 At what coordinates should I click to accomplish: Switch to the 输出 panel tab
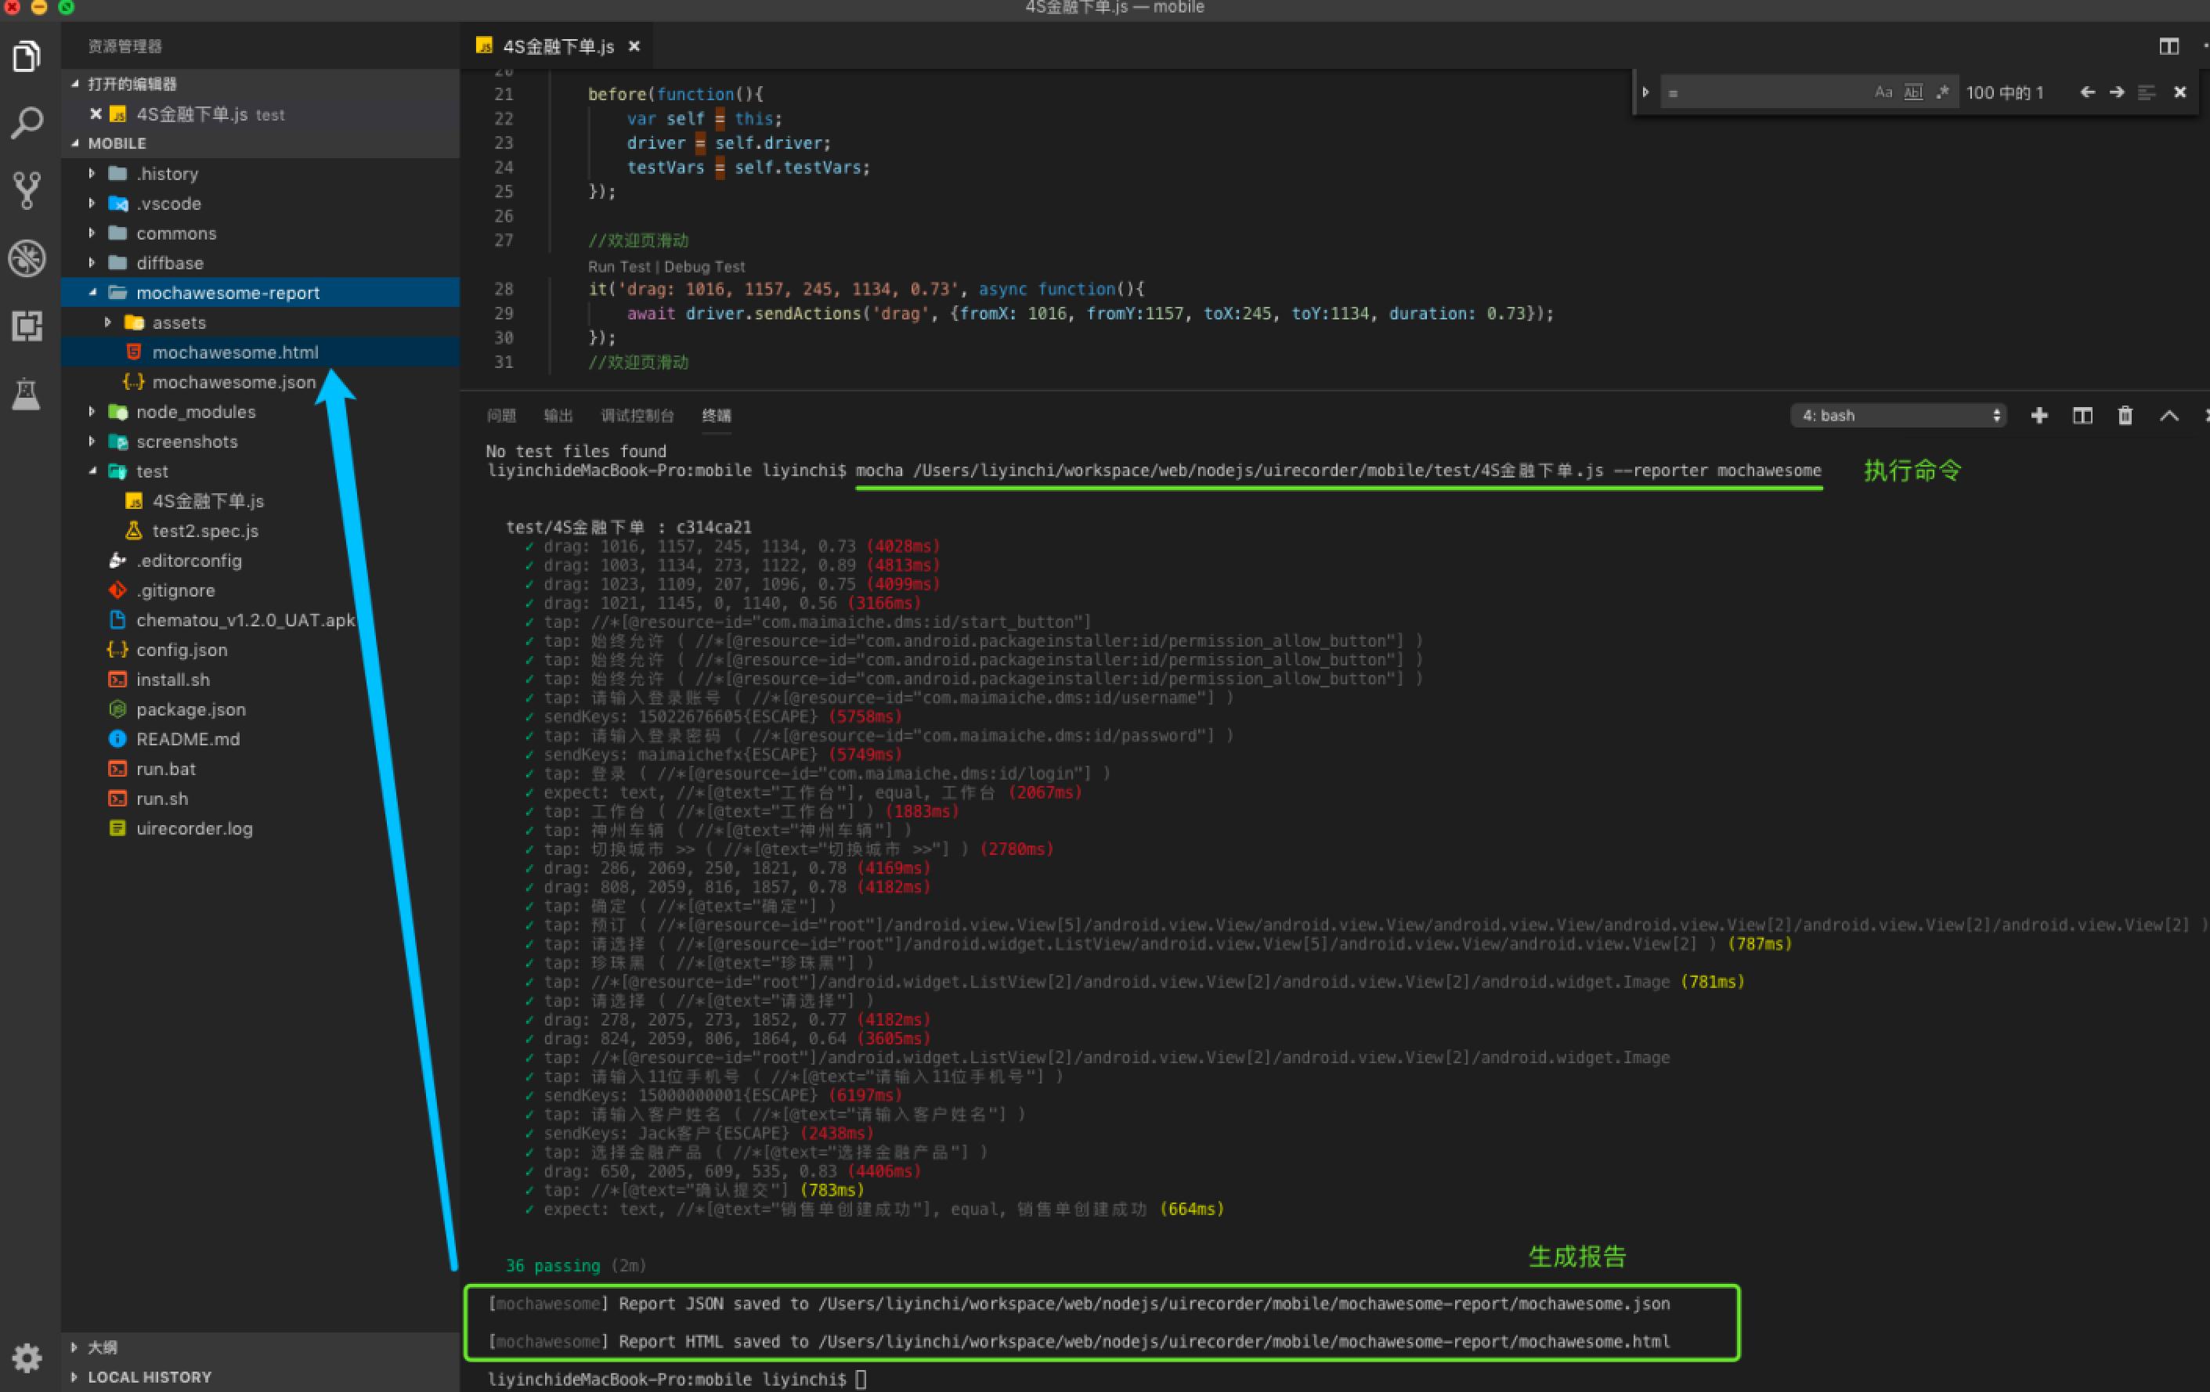[x=558, y=416]
